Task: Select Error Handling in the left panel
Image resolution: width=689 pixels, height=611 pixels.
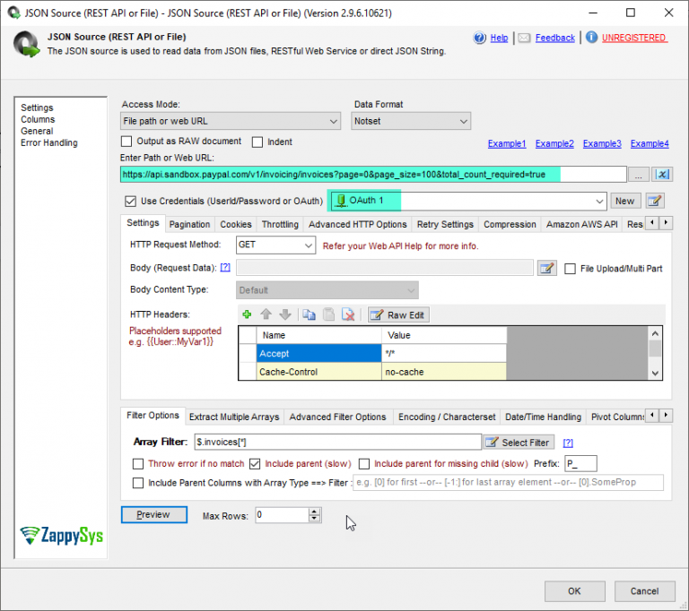Action: click(x=49, y=142)
